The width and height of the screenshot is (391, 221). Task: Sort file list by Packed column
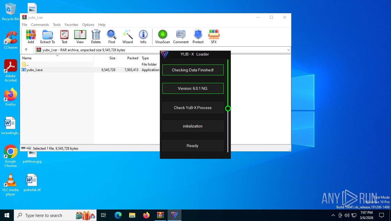(x=129, y=58)
